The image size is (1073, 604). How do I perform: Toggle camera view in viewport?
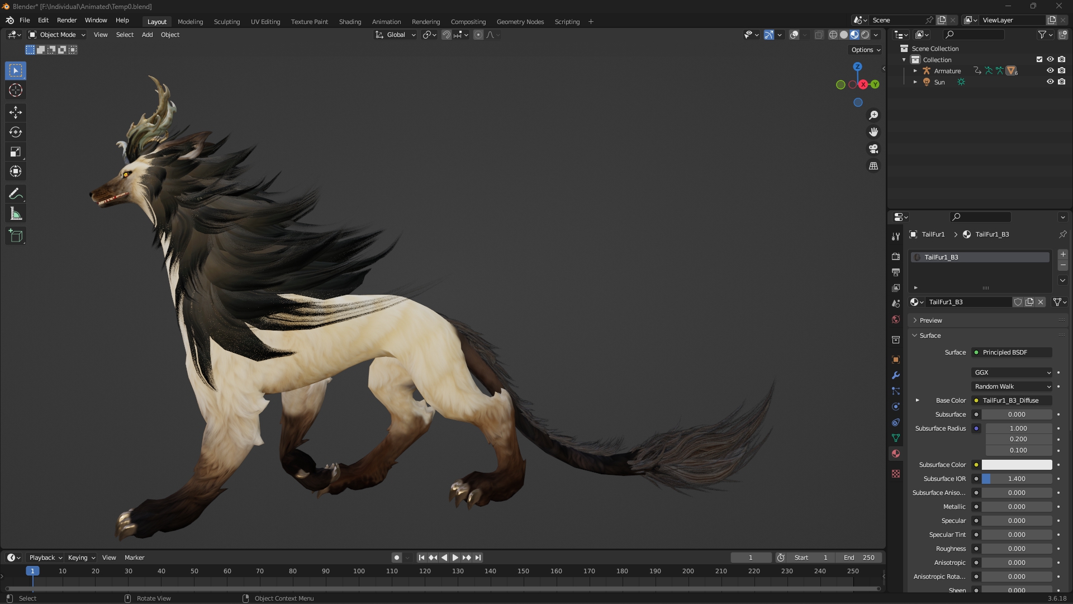[873, 149]
